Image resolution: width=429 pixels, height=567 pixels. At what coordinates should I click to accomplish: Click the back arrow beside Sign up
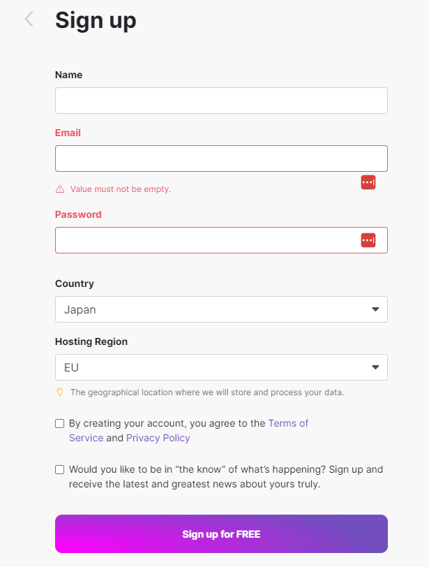coord(29,20)
